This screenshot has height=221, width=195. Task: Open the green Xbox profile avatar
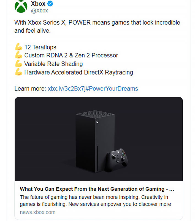pyautogui.click(x=21, y=6)
